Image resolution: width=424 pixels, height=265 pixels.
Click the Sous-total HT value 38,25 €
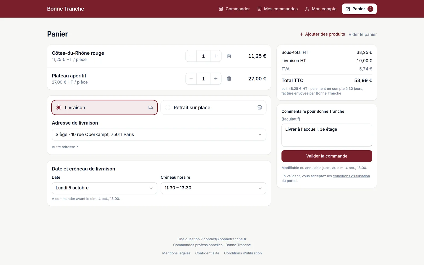pyautogui.click(x=364, y=52)
